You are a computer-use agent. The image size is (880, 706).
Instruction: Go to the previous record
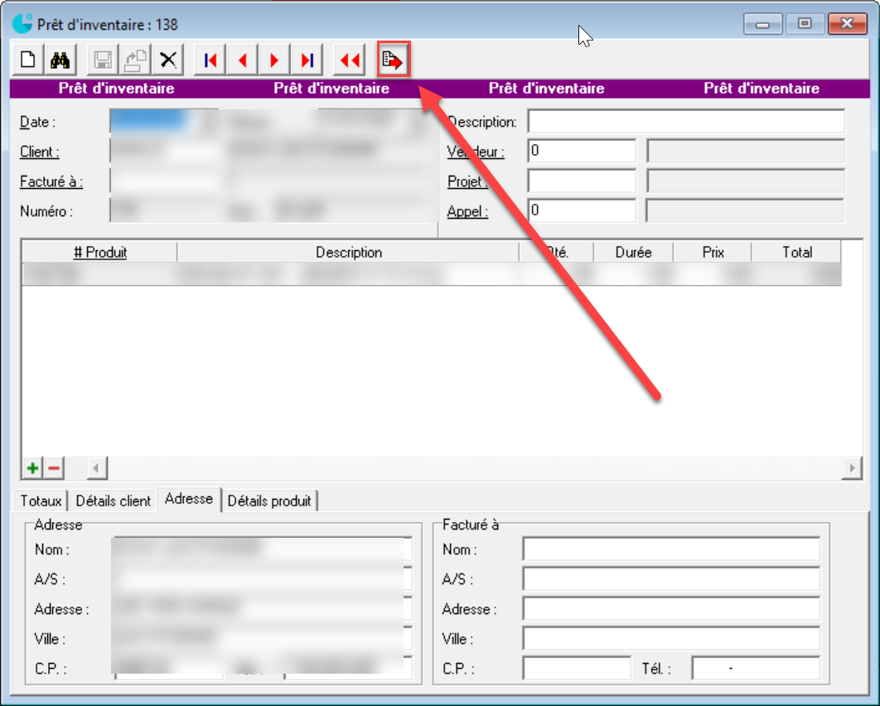[x=243, y=60]
